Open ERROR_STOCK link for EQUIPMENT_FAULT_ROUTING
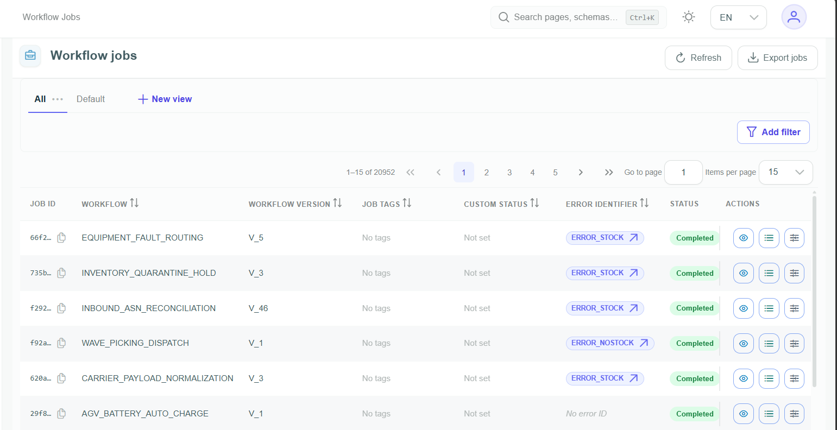 pyautogui.click(x=605, y=238)
